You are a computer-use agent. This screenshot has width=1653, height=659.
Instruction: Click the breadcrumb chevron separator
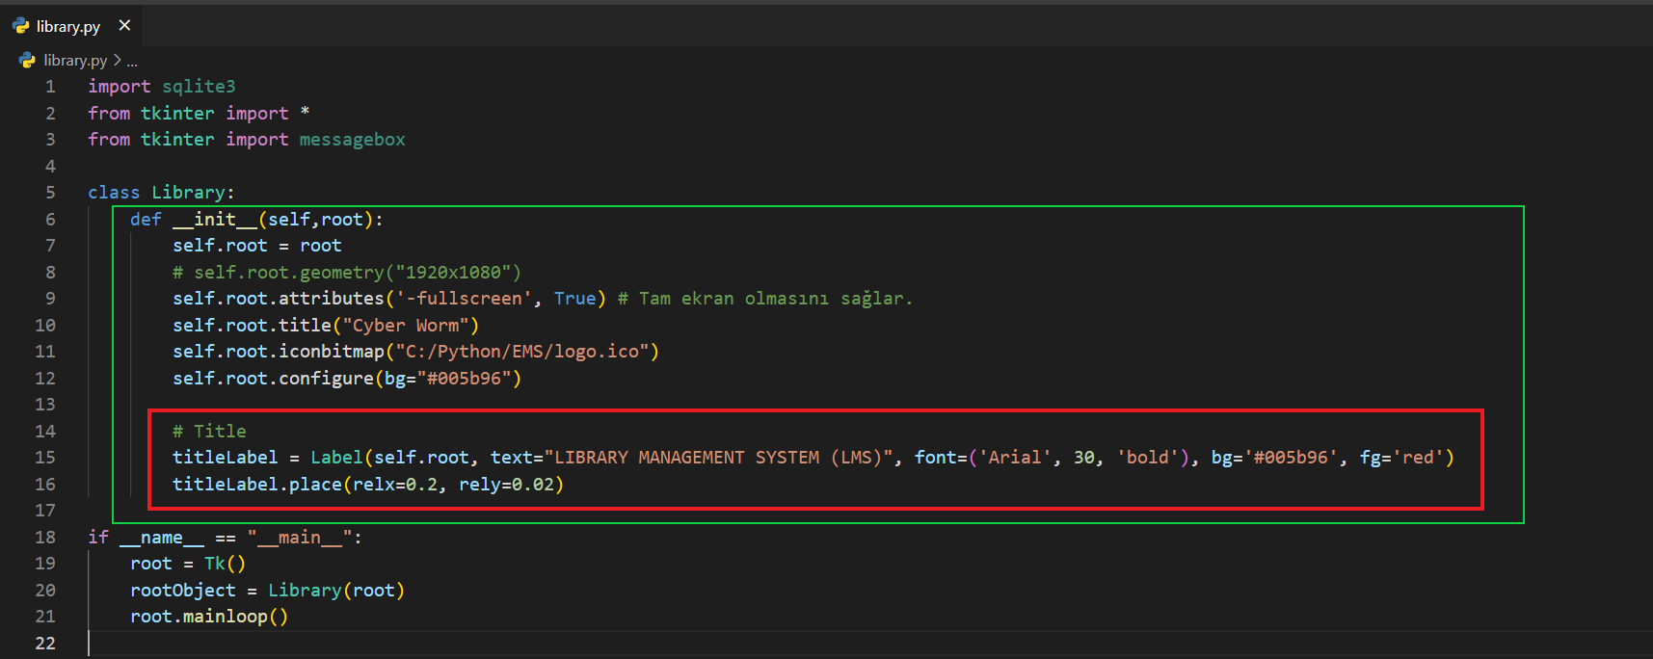pyautogui.click(x=117, y=60)
